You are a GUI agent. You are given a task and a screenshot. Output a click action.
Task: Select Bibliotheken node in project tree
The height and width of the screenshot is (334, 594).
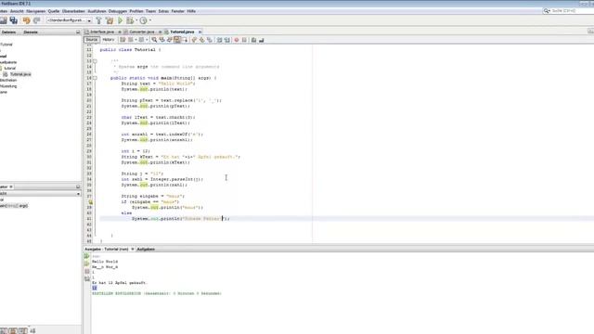pos(8,81)
